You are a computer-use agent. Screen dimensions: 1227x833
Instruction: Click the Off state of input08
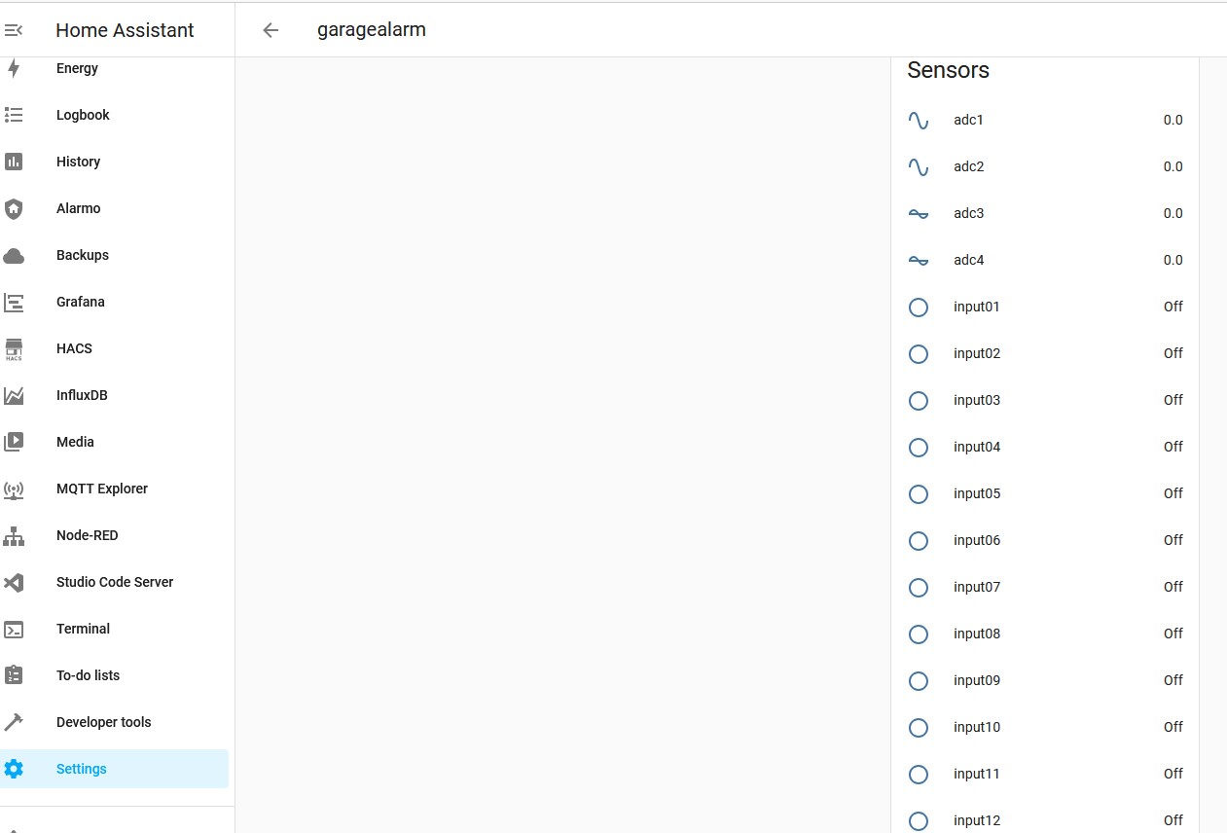click(x=1173, y=634)
